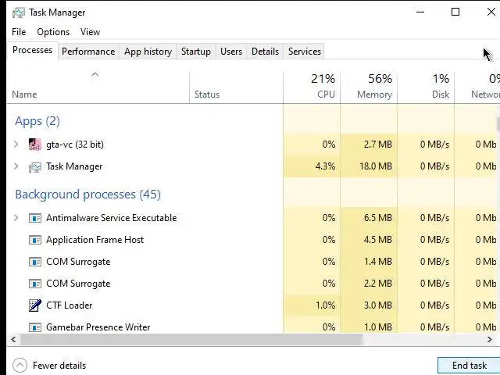The height and width of the screenshot is (375, 500).
Task: Click the Task Manager process row icon
Action: pos(34,166)
